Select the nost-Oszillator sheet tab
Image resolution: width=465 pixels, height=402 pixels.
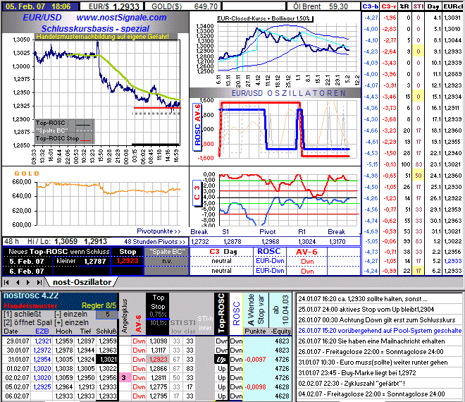(x=82, y=282)
